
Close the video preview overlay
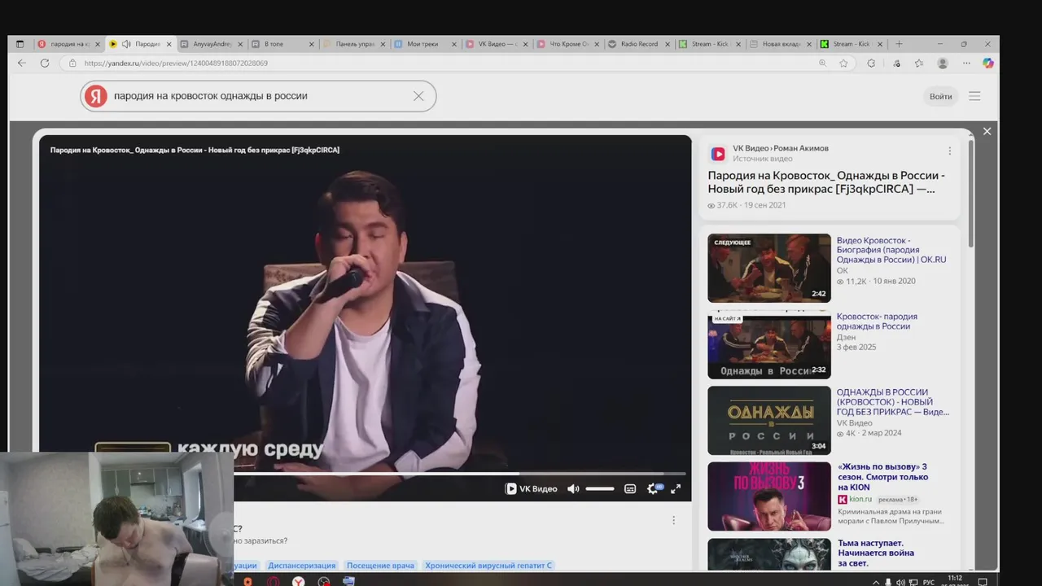pyautogui.click(x=987, y=131)
